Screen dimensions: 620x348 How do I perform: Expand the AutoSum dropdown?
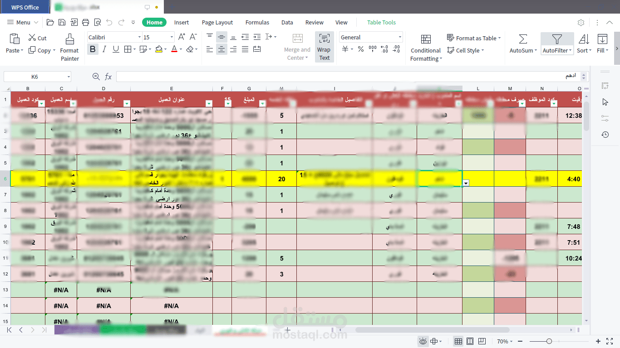[536, 51]
